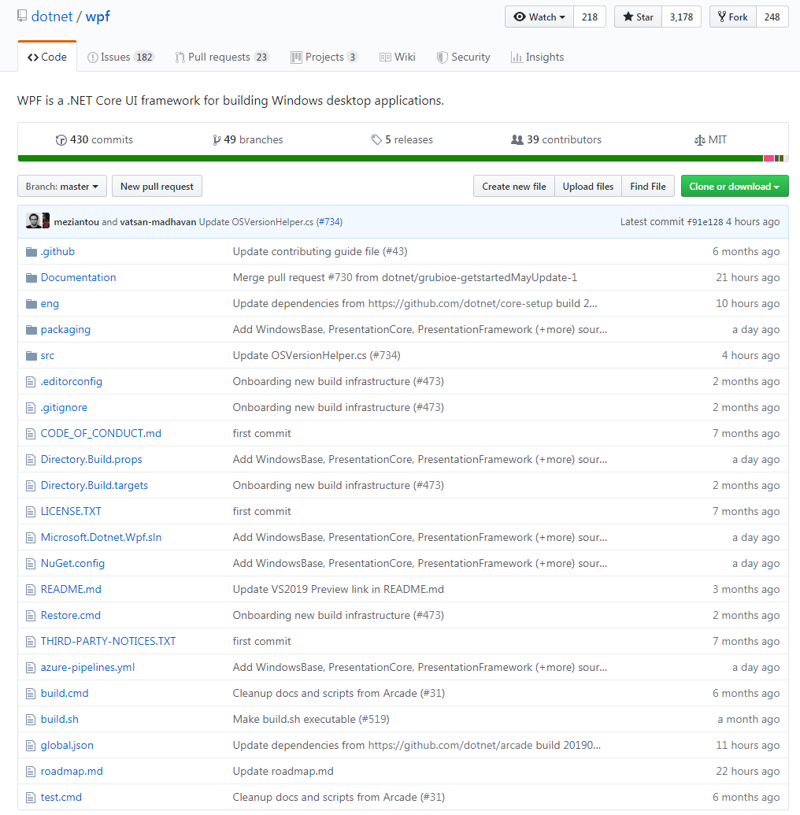Click the eng folder icon
This screenshot has width=800, height=815.
point(31,304)
